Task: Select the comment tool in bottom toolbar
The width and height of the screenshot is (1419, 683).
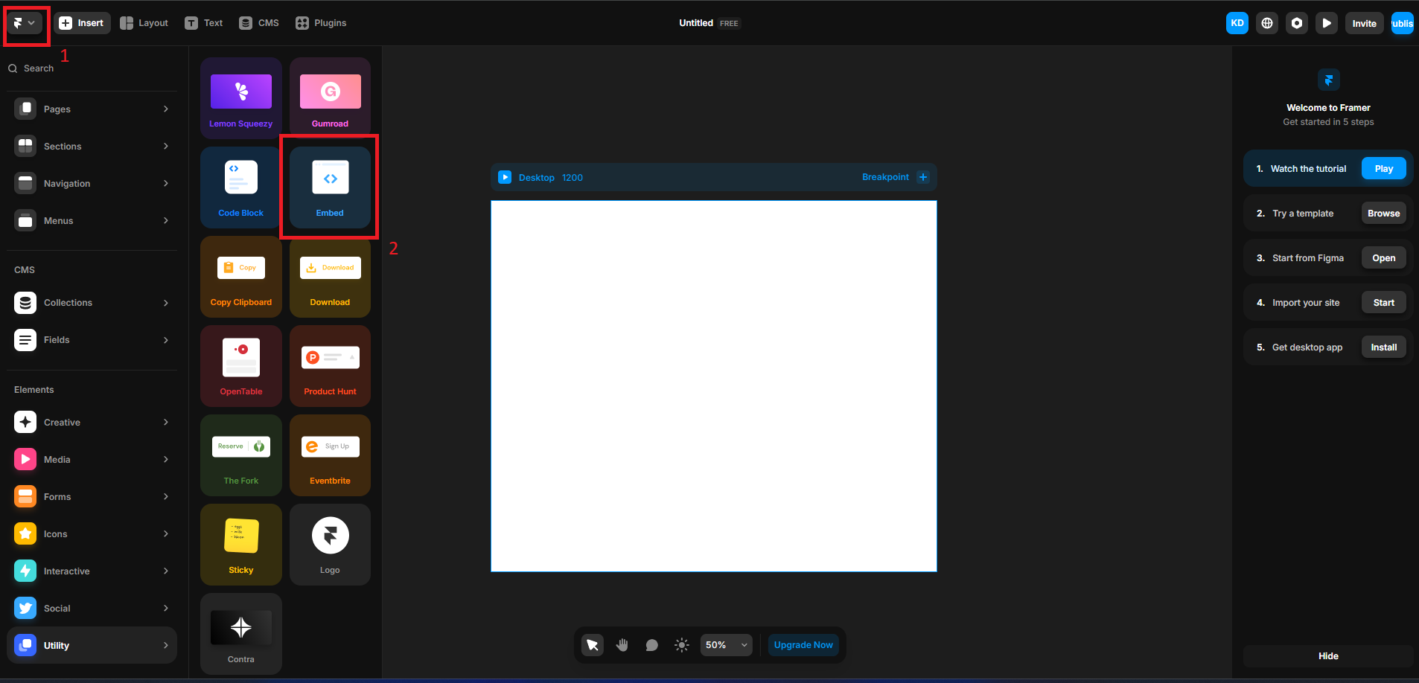Action: tap(651, 645)
